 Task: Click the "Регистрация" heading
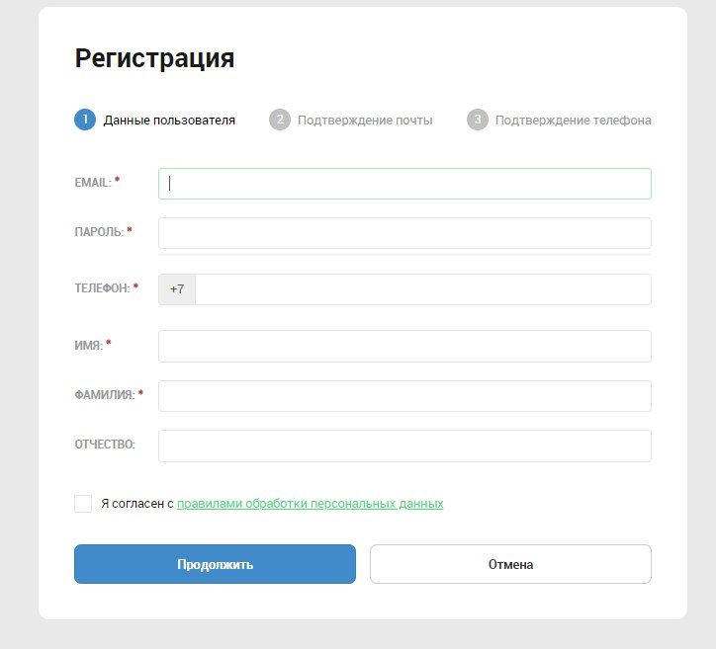point(154,57)
